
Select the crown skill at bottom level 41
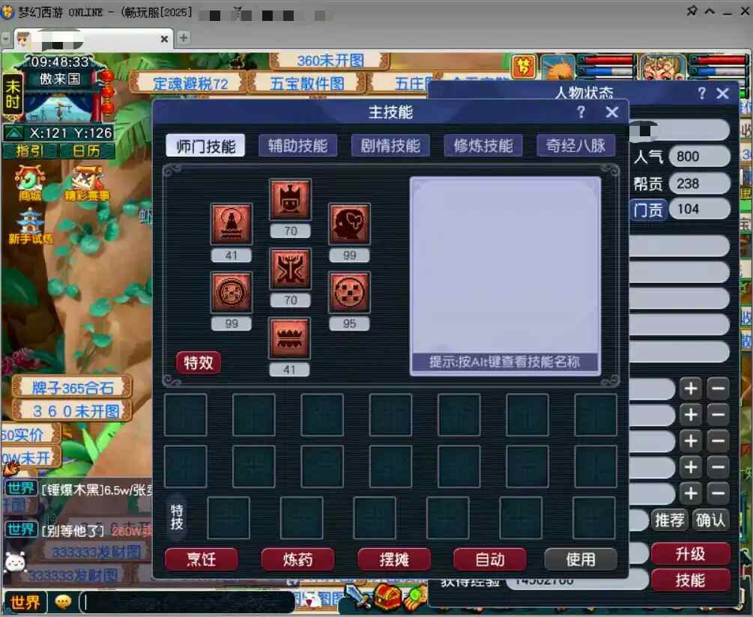(289, 338)
